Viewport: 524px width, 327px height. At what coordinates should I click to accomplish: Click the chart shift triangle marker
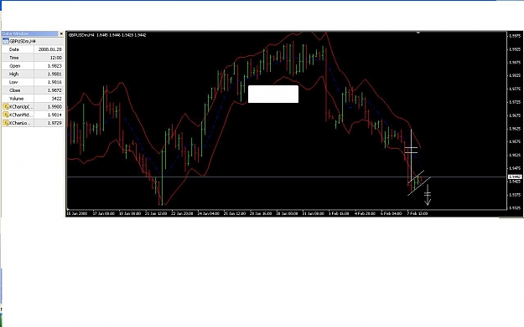[x=418, y=33]
